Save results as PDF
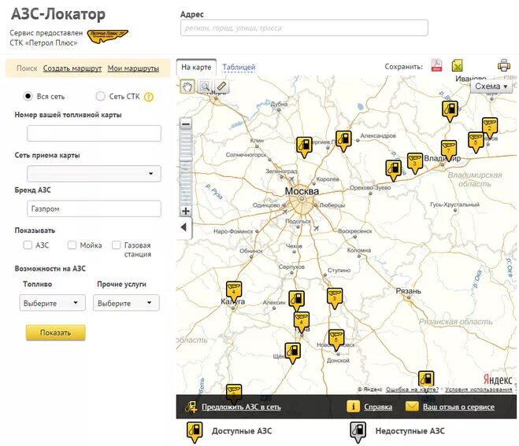Image resolution: width=519 pixels, height=446 pixels. click(x=436, y=65)
